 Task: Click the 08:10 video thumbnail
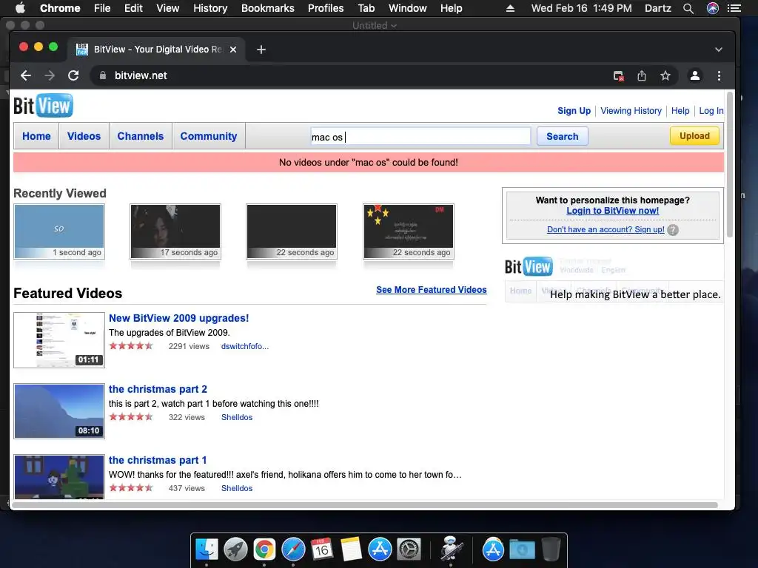tap(59, 411)
